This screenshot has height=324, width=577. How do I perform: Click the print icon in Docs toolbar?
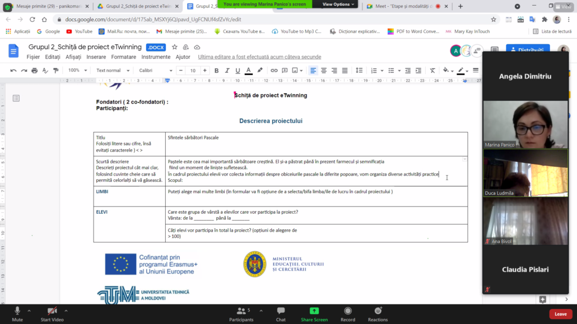click(35, 71)
